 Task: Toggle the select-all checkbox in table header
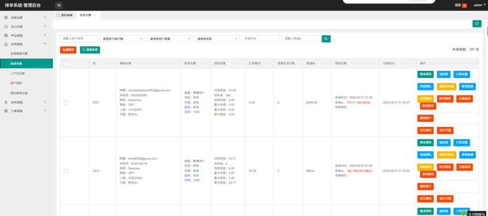[x=66, y=63]
